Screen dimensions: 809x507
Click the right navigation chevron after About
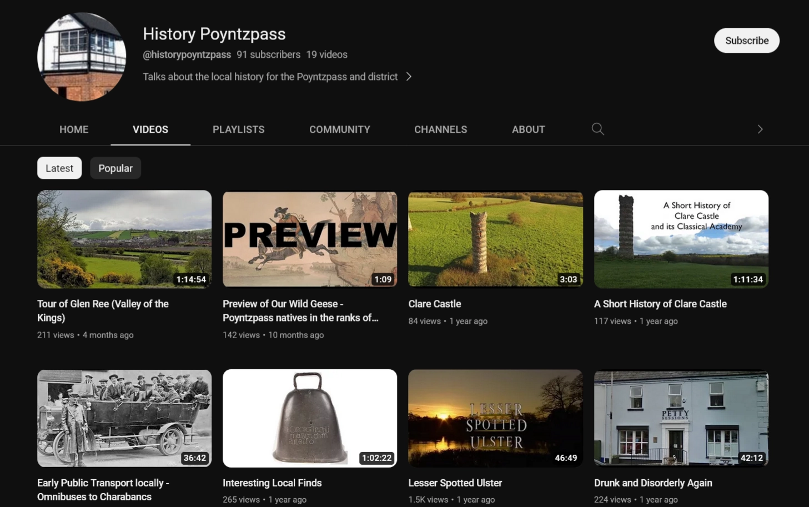(x=760, y=129)
